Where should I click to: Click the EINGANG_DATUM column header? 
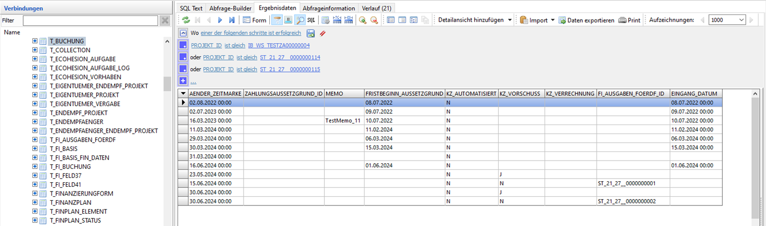(696, 94)
